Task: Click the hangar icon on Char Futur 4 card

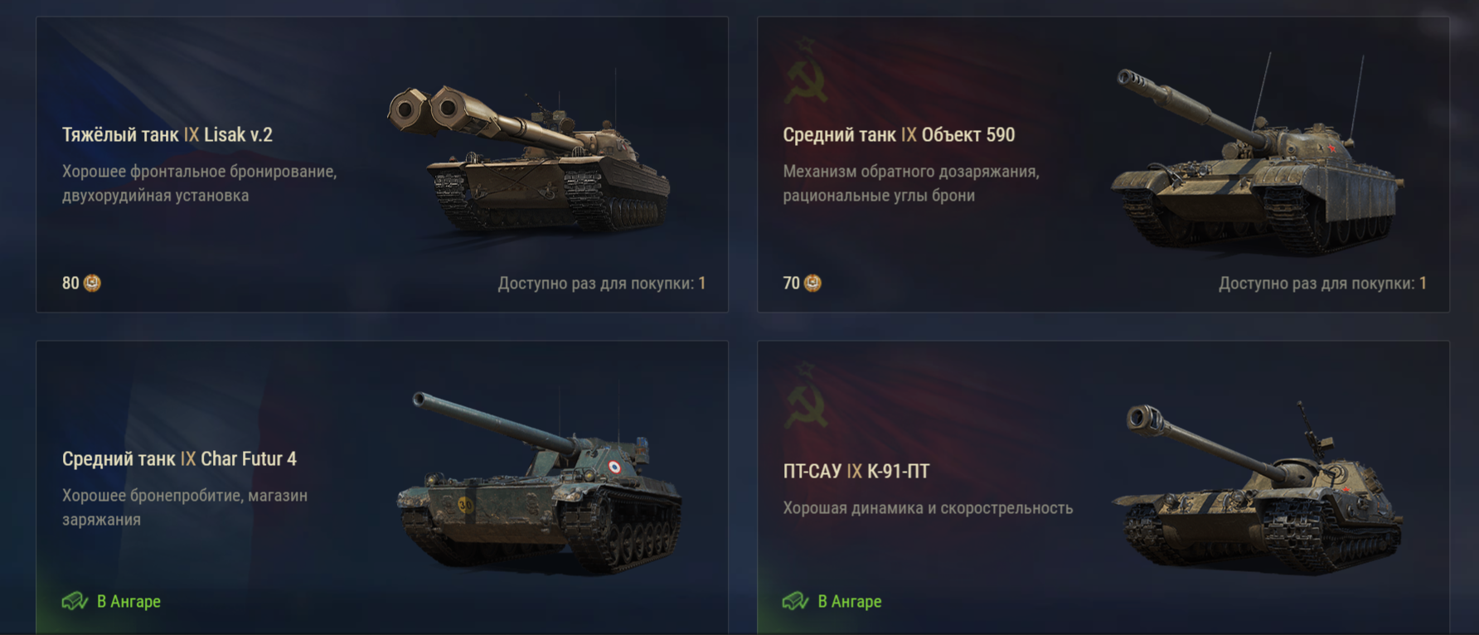Action: point(75,601)
